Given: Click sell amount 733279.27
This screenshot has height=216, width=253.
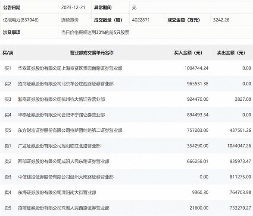Looking at the screenshot, I should pos(241,208).
